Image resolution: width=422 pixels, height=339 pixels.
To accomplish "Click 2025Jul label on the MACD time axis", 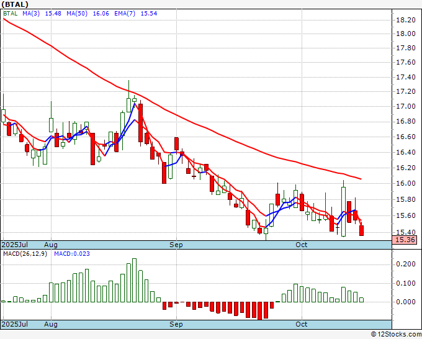I will 14,324.
